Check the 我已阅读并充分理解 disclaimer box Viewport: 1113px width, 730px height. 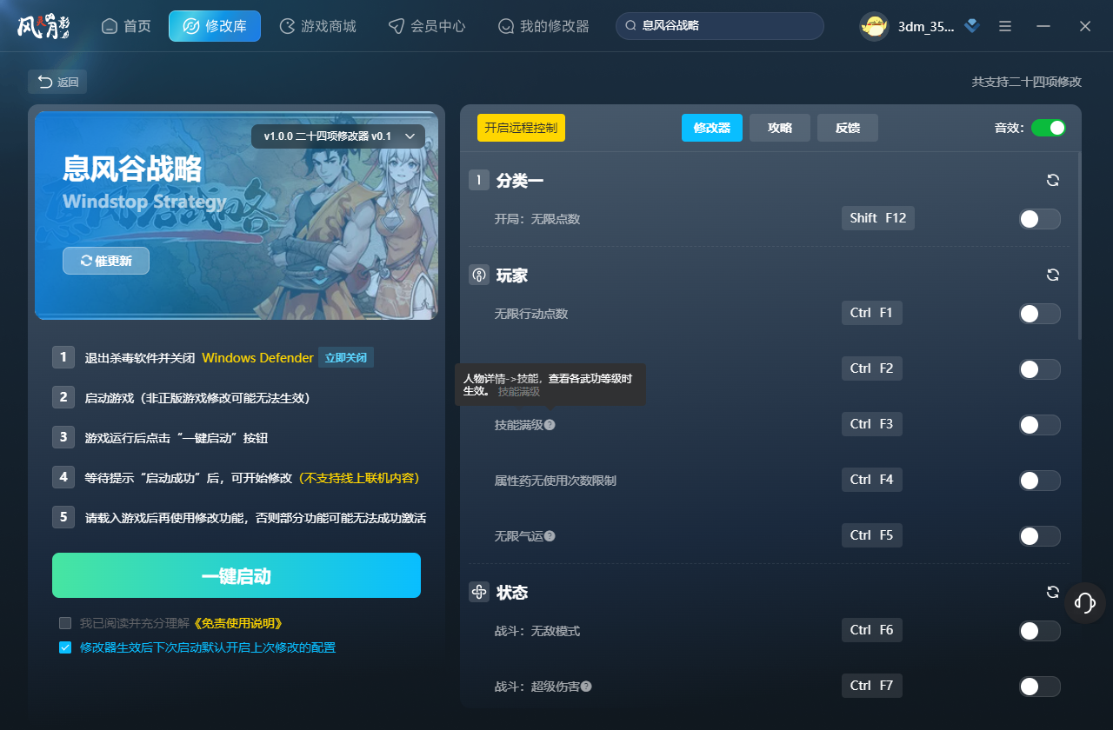tap(65, 623)
